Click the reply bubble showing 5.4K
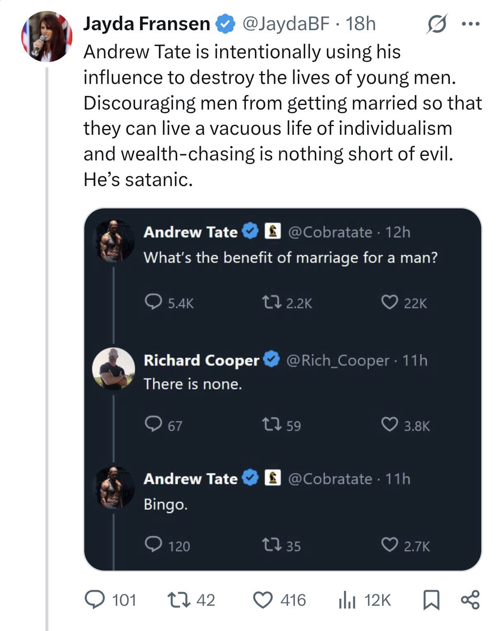The image size is (504, 631). tap(153, 302)
